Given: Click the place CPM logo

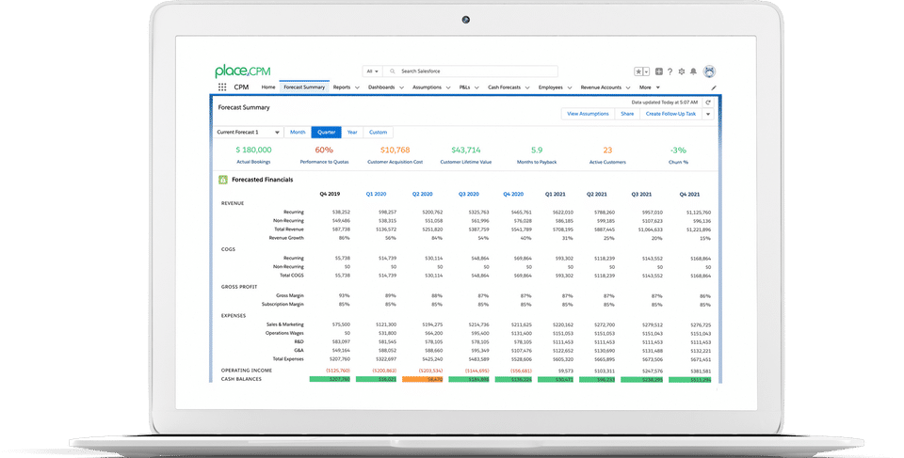Looking at the screenshot, I should tap(243, 71).
